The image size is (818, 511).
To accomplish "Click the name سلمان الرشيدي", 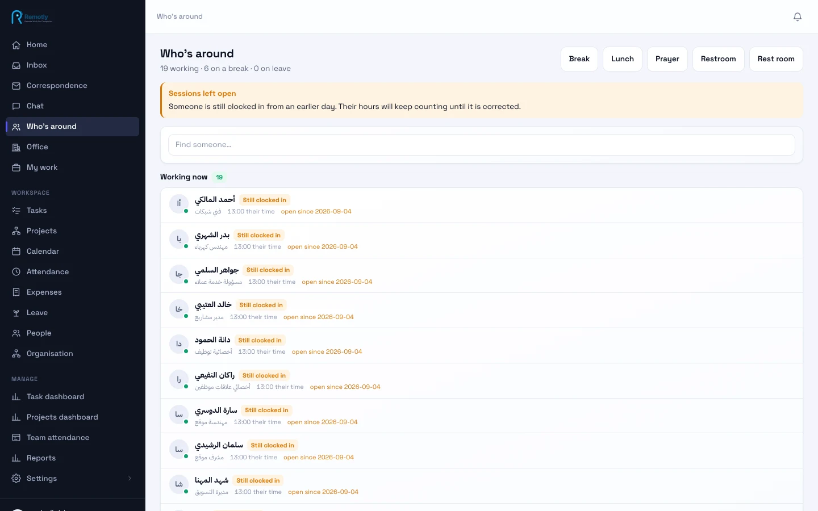I will (219, 446).
